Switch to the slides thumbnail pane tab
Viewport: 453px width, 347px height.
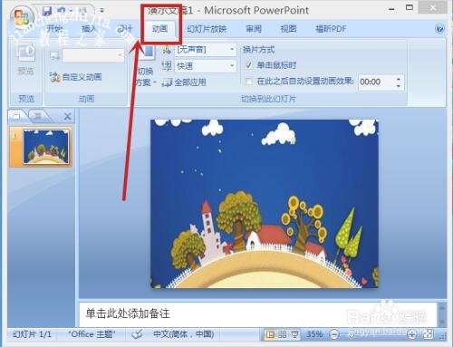coord(17,116)
